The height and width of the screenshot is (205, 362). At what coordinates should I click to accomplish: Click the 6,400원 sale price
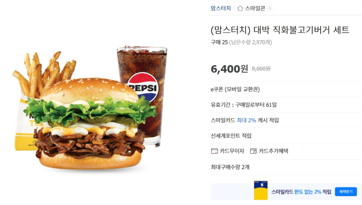coord(229,69)
